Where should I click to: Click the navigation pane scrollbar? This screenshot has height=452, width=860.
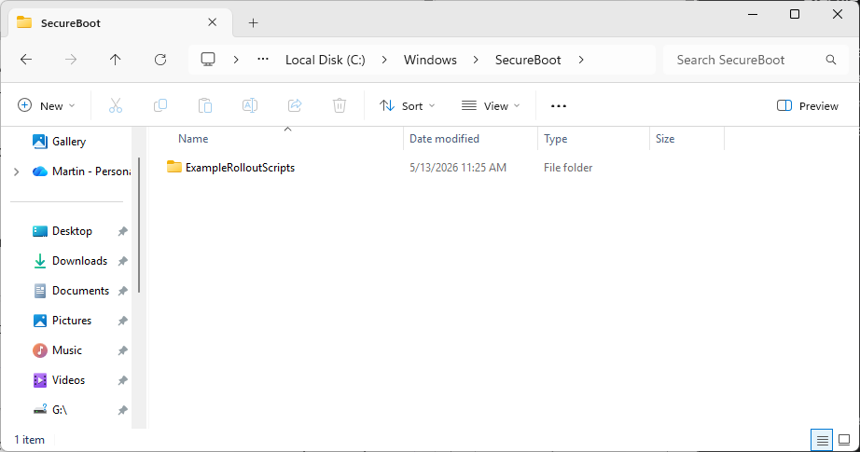(x=139, y=225)
